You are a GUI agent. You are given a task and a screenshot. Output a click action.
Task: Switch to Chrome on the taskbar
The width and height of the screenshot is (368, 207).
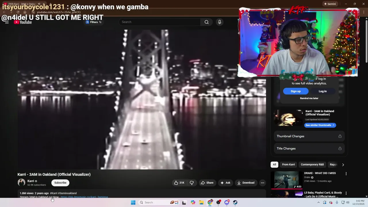click(x=210, y=202)
